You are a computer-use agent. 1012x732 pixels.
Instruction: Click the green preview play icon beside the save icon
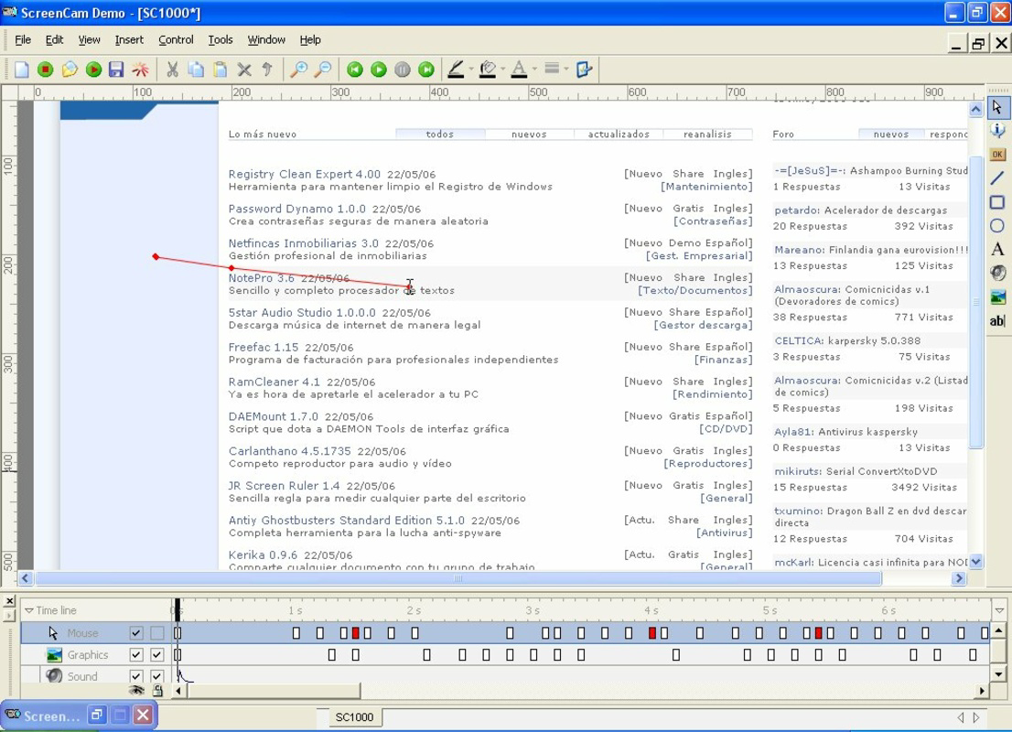(93, 70)
